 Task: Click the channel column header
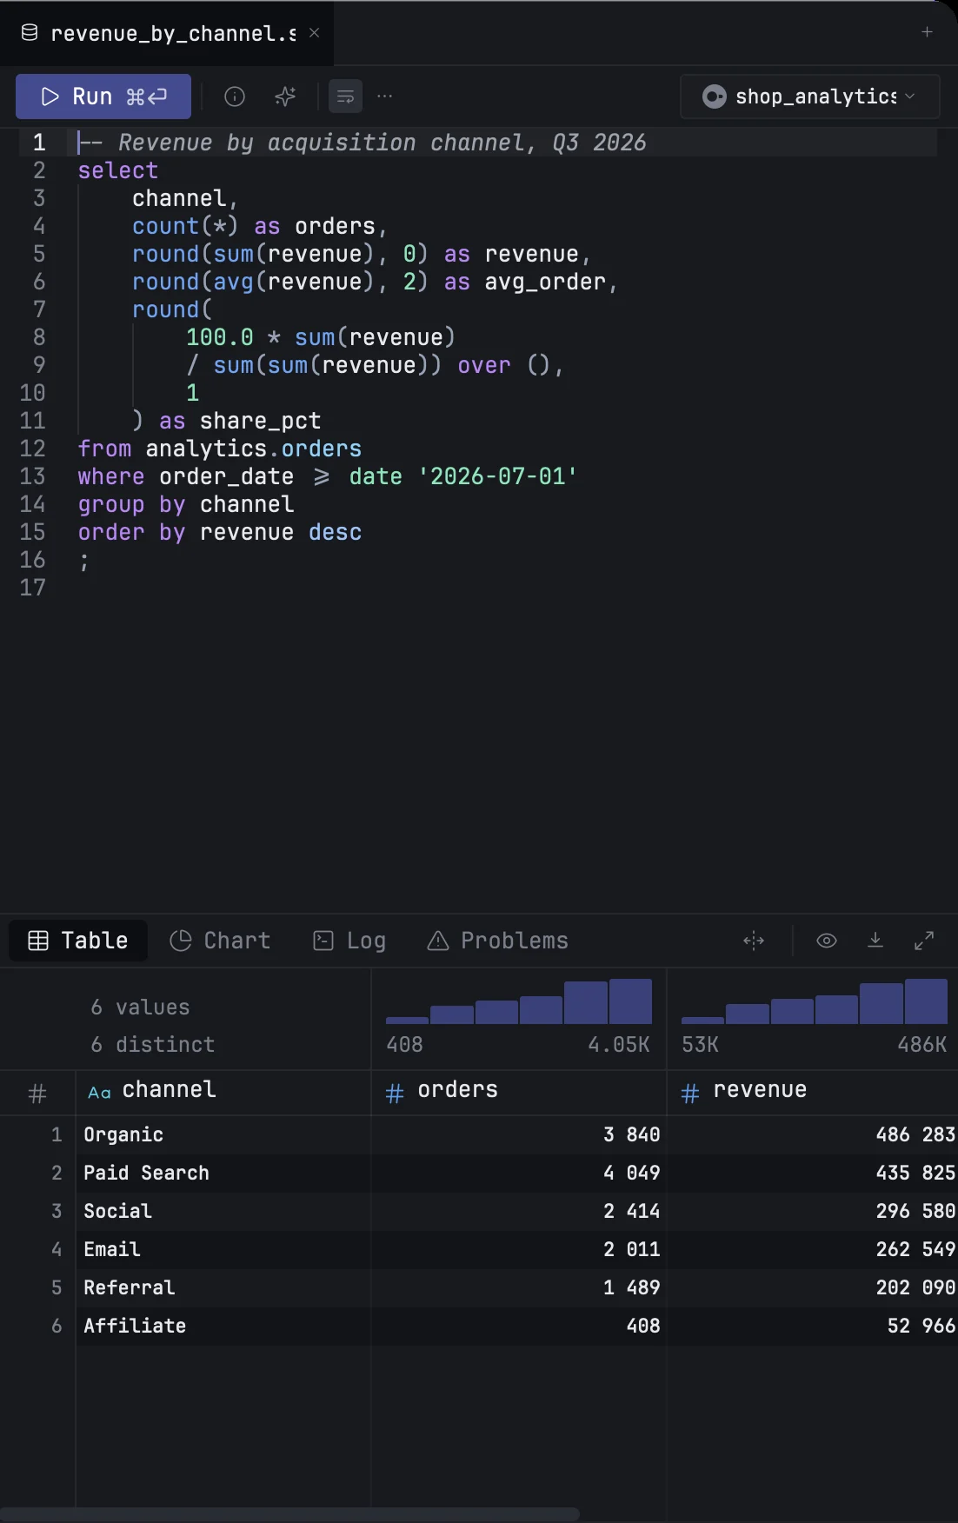223,1092
